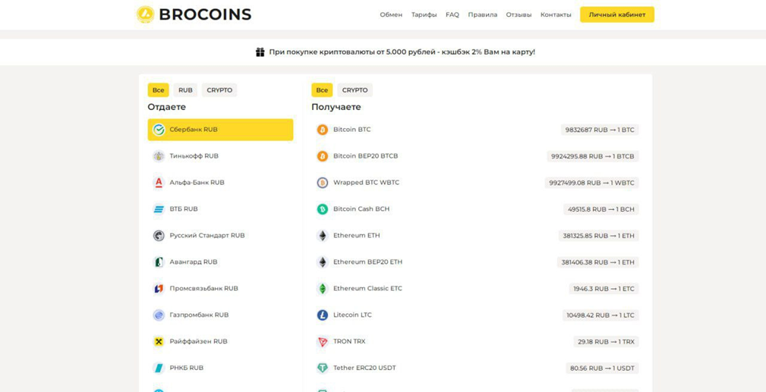Click the Tinkoff RUB crest icon

159,156
